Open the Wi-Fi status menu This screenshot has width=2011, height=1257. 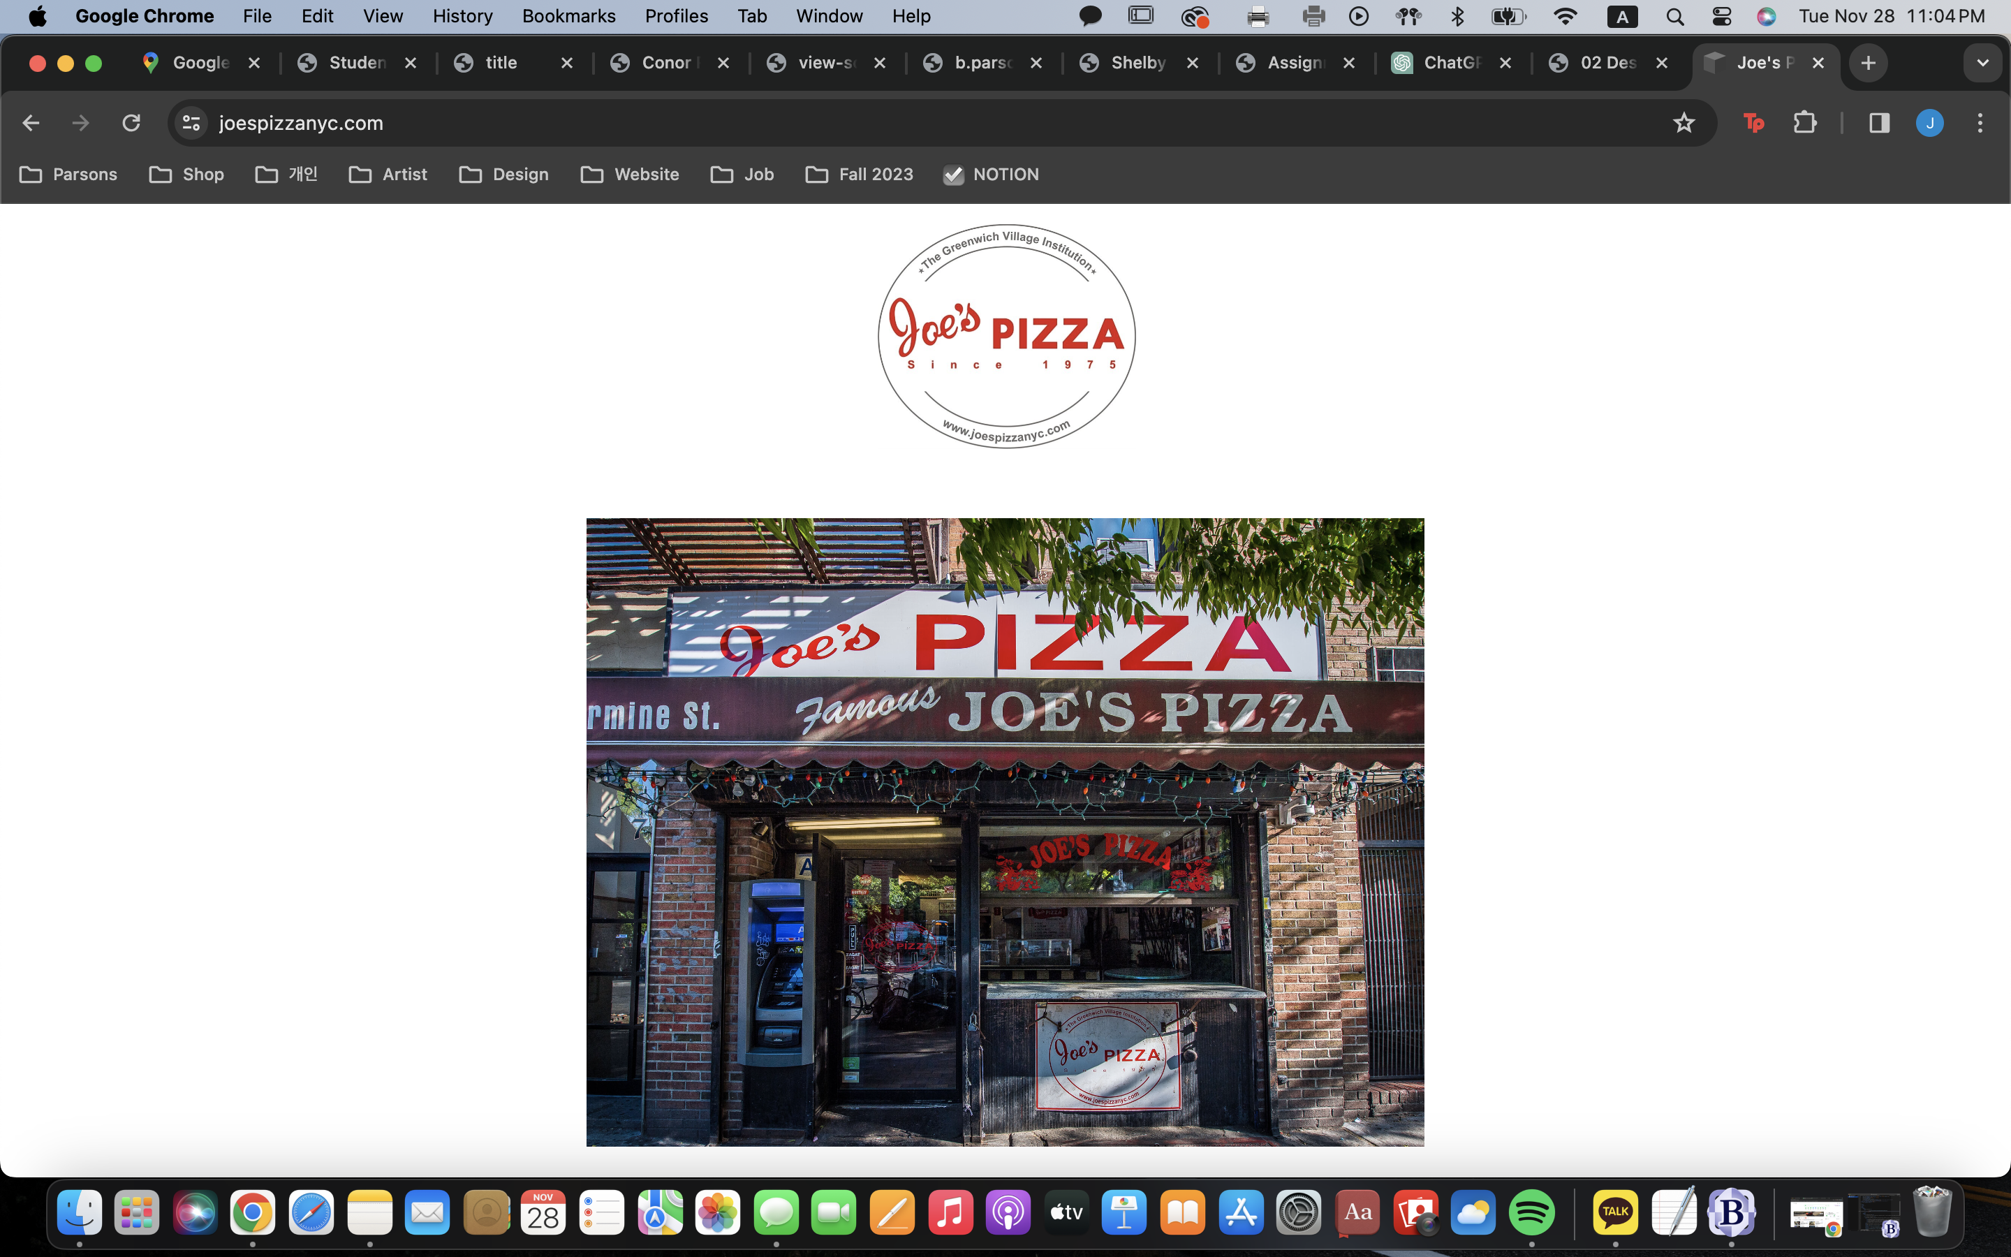pyautogui.click(x=1566, y=17)
